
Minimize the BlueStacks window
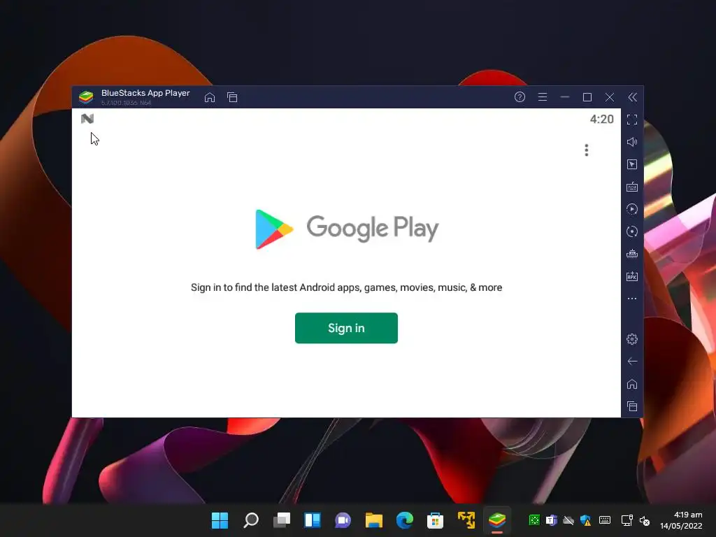point(565,96)
